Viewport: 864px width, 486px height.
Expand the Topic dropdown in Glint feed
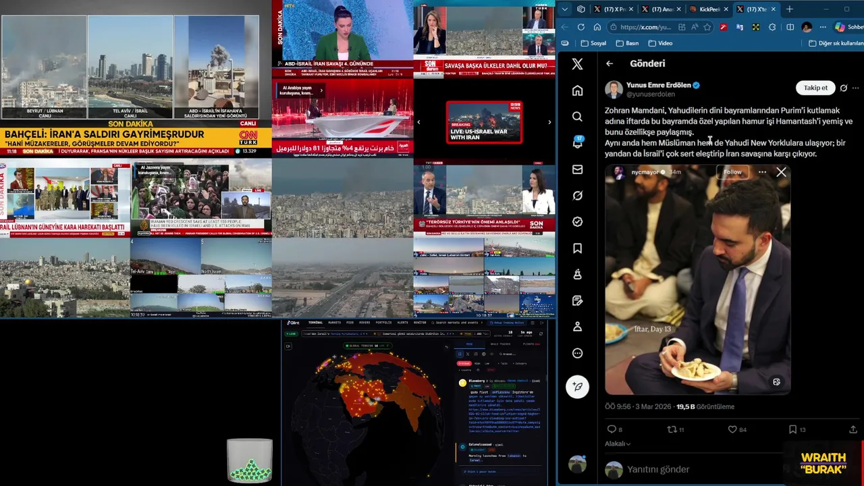click(502, 363)
